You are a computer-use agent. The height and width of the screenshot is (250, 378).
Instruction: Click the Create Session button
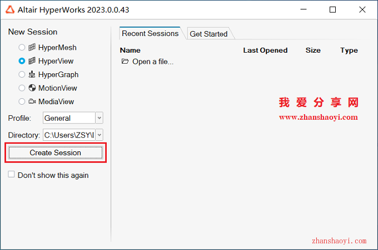(x=56, y=152)
